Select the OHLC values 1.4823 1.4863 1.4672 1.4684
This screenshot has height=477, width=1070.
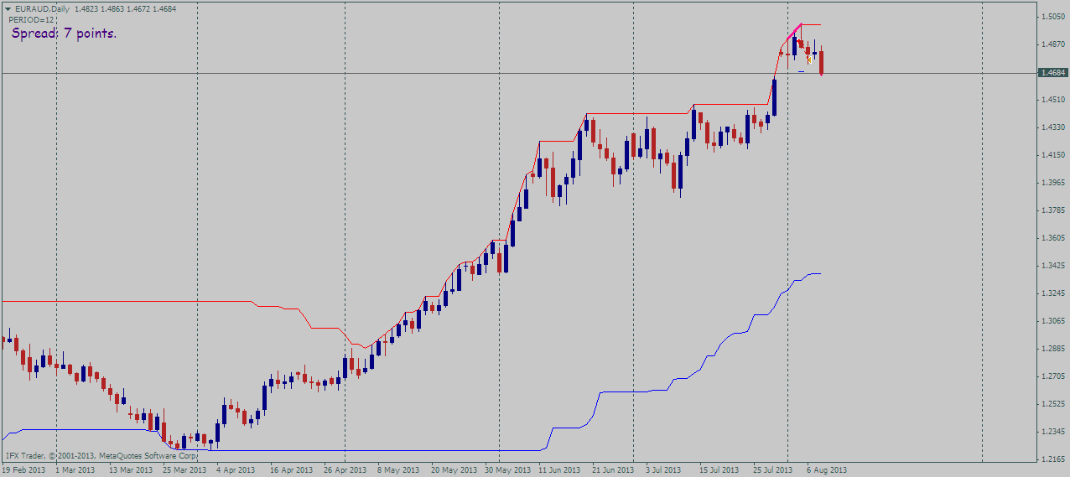125,8
